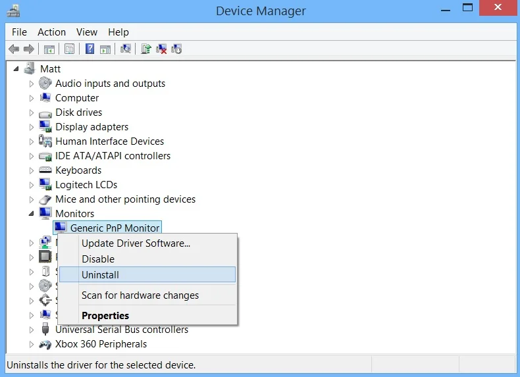Select the Universal Serial Bus controllers plug icon
The width and height of the screenshot is (520, 377).
coord(45,329)
